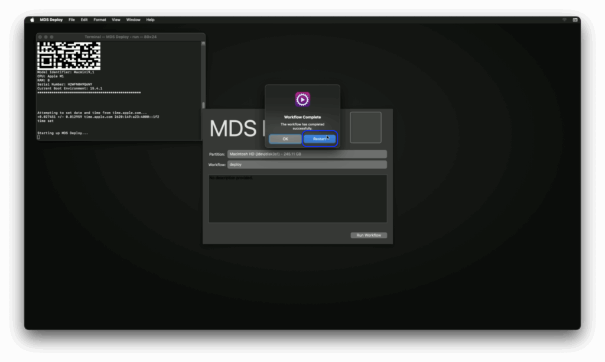Open the View menu
The height and width of the screenshot is (362, 605).
tap(116, 20)
